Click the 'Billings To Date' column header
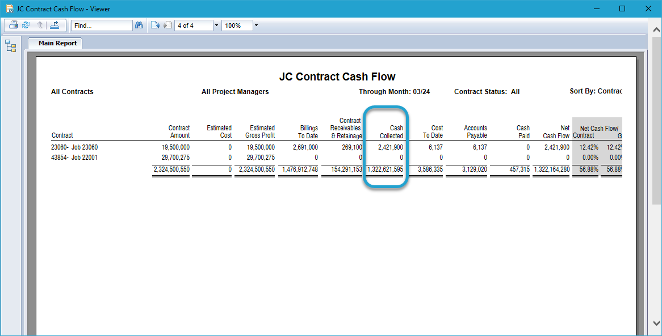This screenshot has height=336, width=662. [308, 131]
